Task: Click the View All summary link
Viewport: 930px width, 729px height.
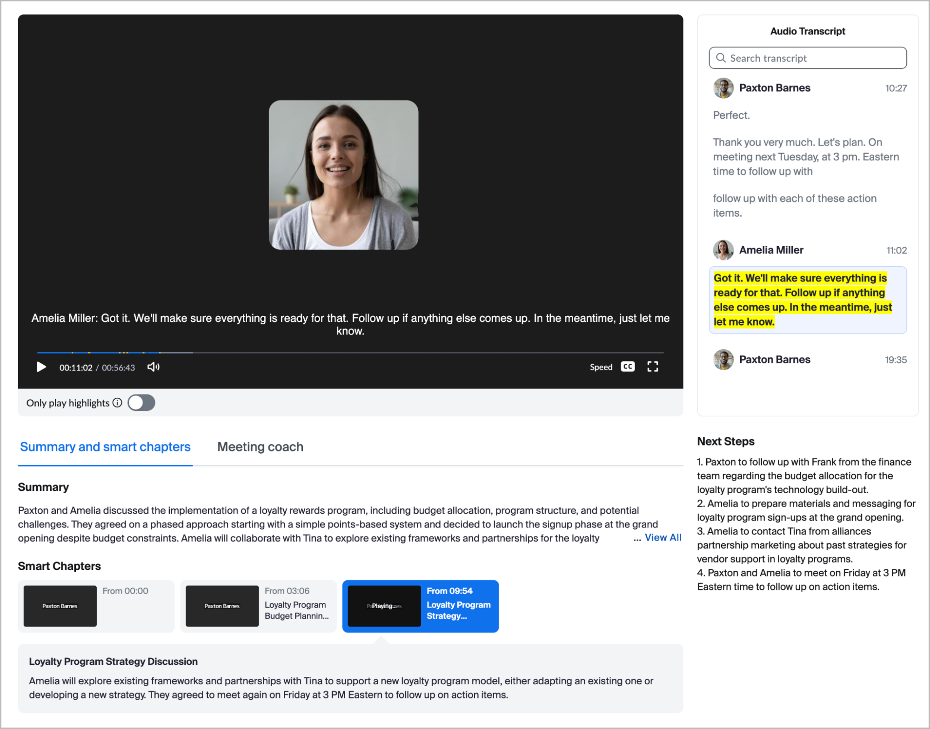Action: point(663,538)
